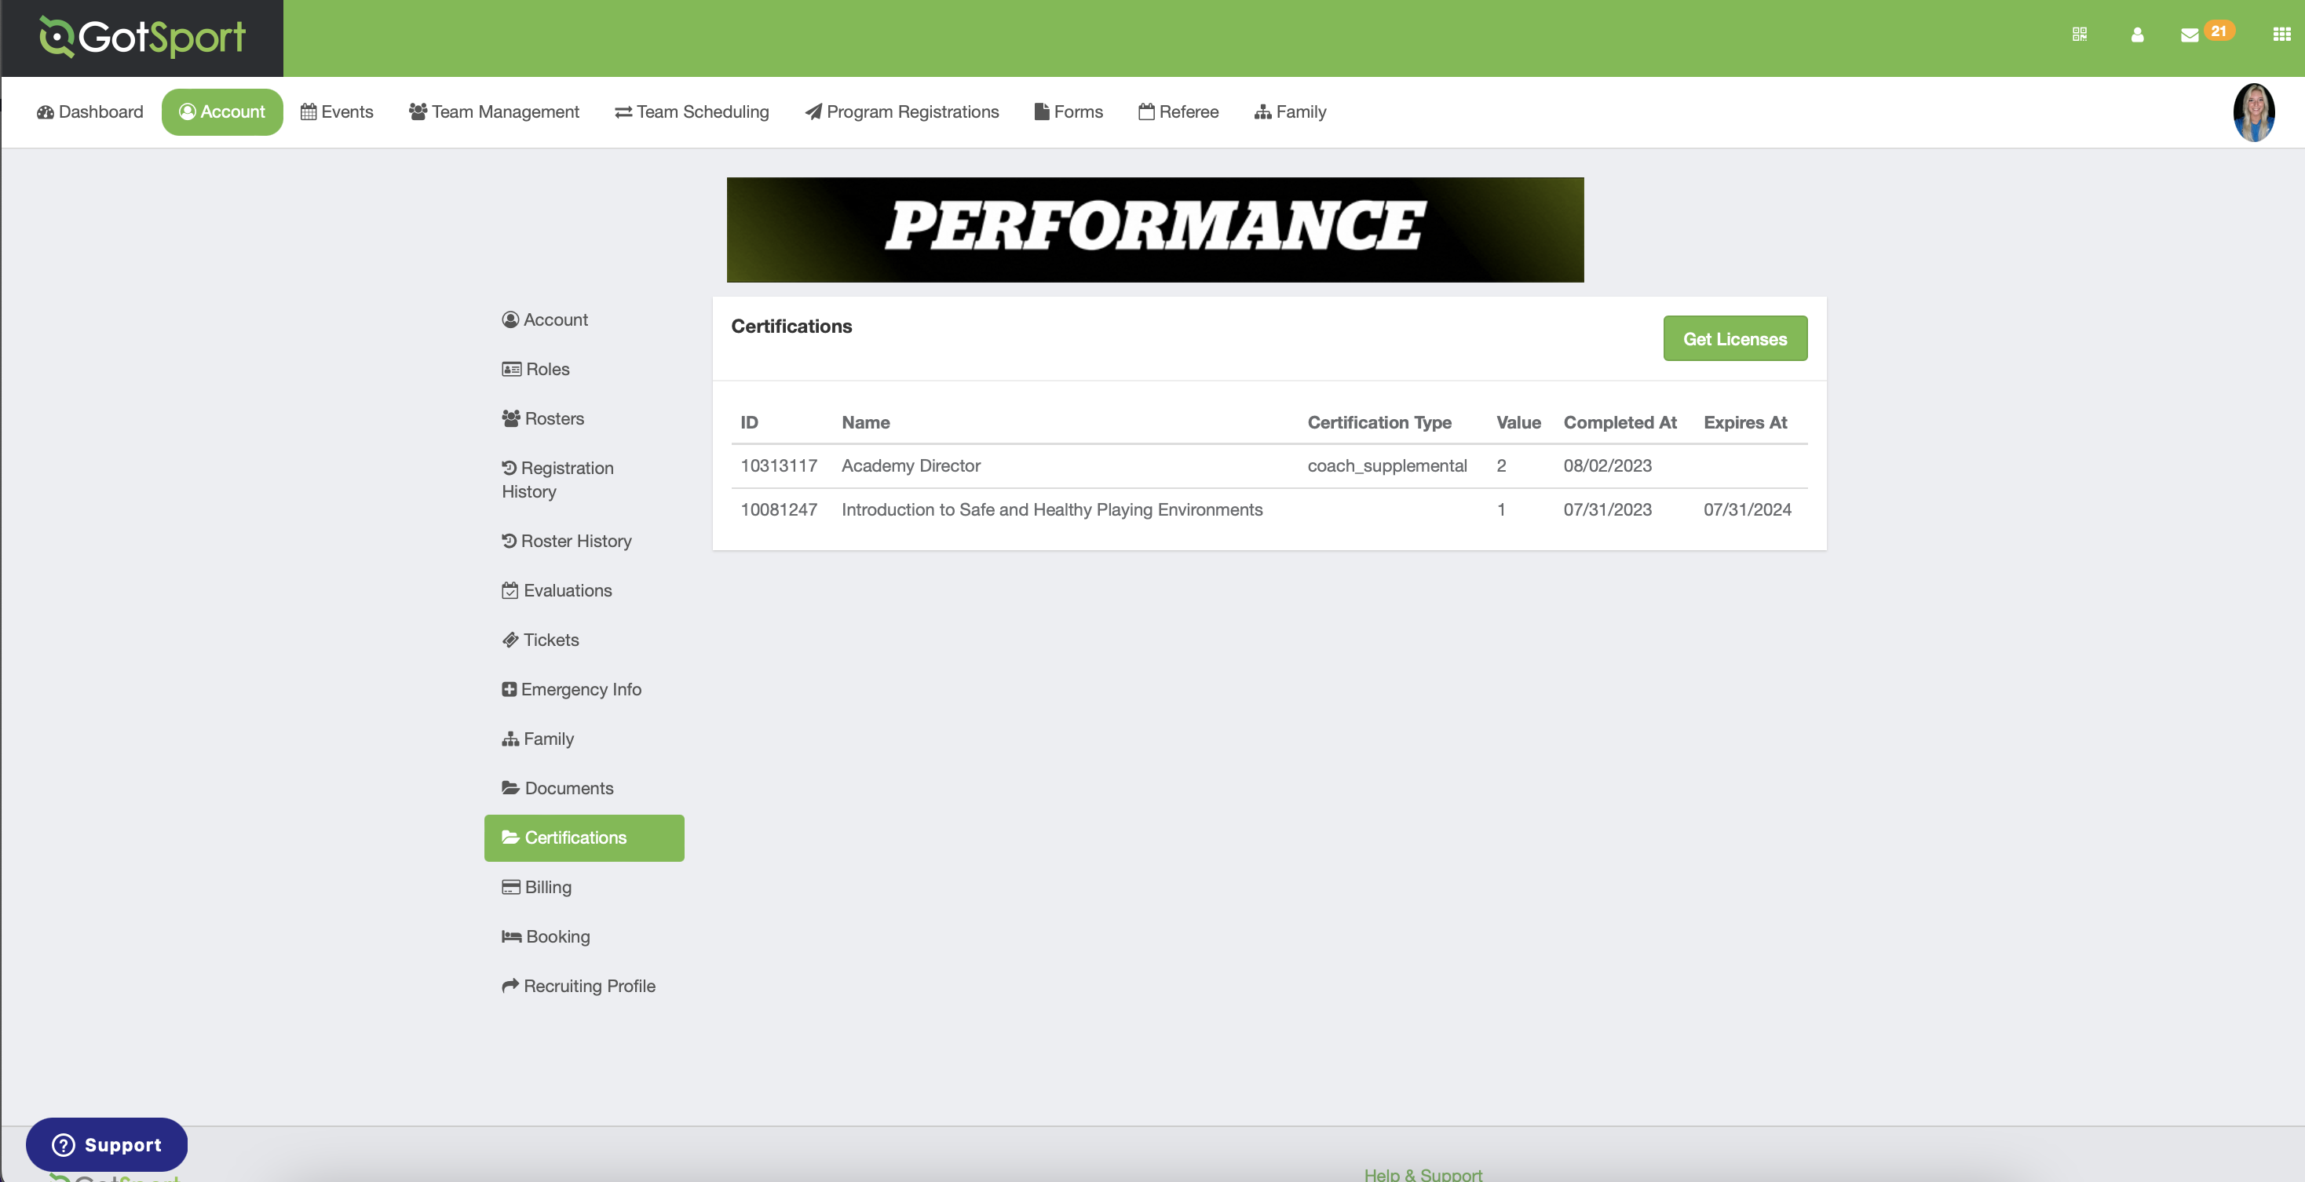Open the QR code icon in header
The width and height of the screenshot is (2305, 1182).
[2080, 34]
